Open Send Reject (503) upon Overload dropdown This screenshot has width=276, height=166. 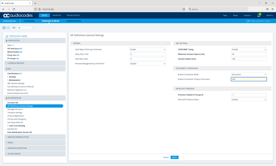pyautogui.click(x=148, y=49)
